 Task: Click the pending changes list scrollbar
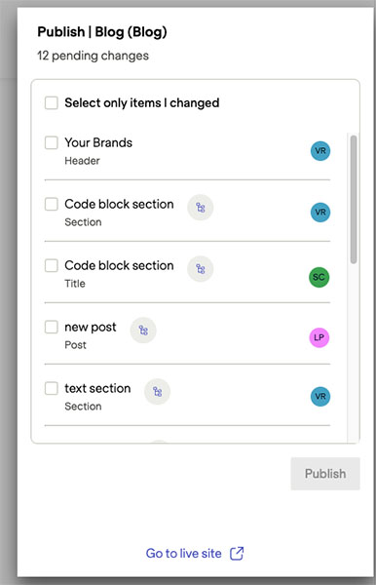tap(354, 199)
